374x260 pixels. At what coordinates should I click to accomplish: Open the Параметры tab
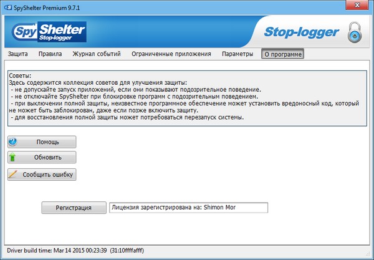(x=237, y=54)
